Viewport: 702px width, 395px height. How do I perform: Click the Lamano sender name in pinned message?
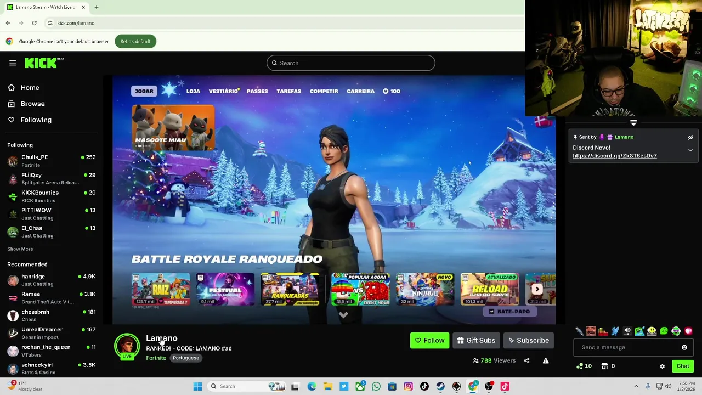[624, 137]
